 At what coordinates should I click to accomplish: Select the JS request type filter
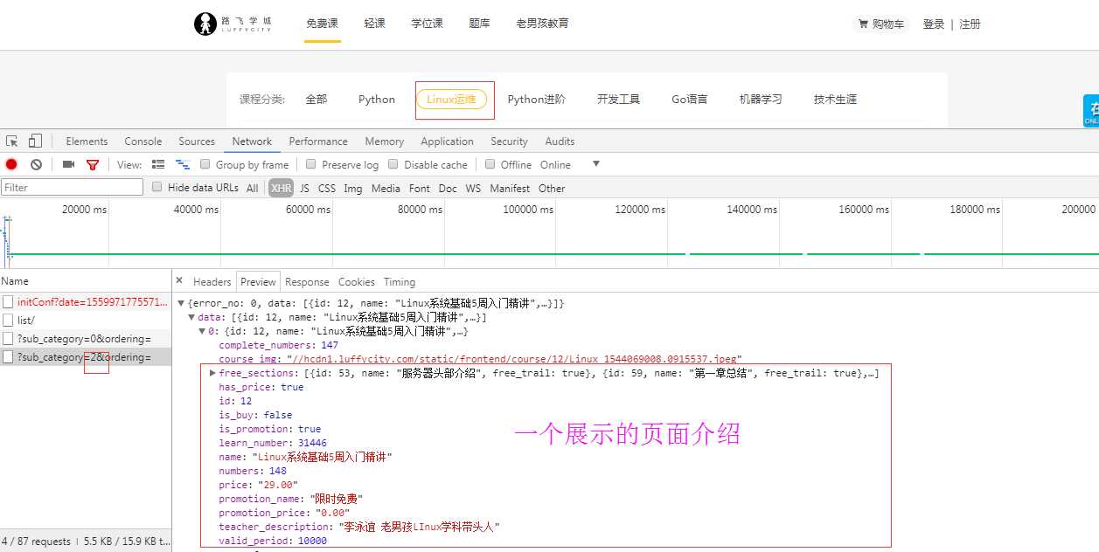click(x=304, y=188)
